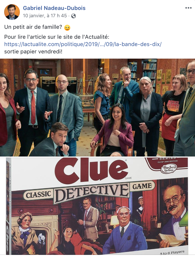Click the globe public audience icon

coord(74,16)
